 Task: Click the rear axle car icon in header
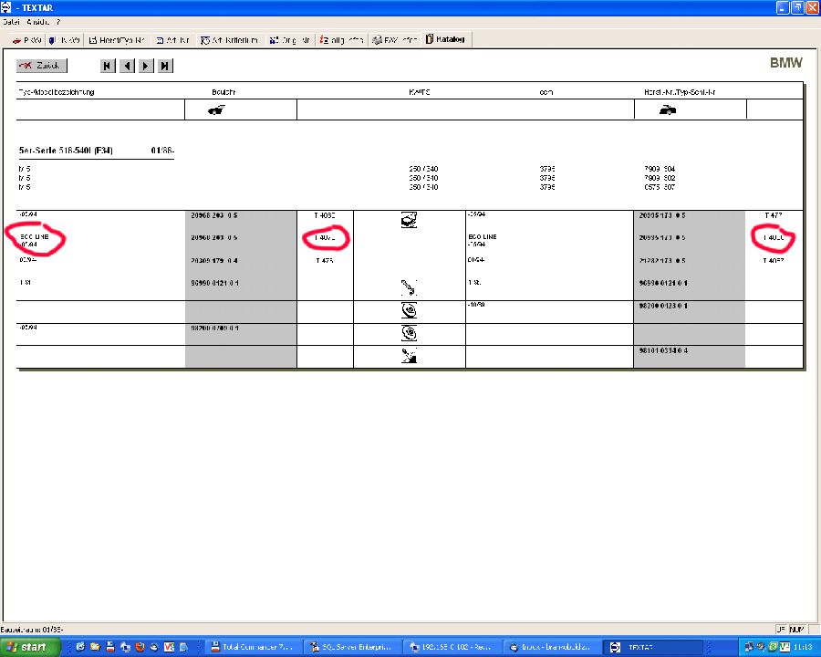(x=667, y=110)
